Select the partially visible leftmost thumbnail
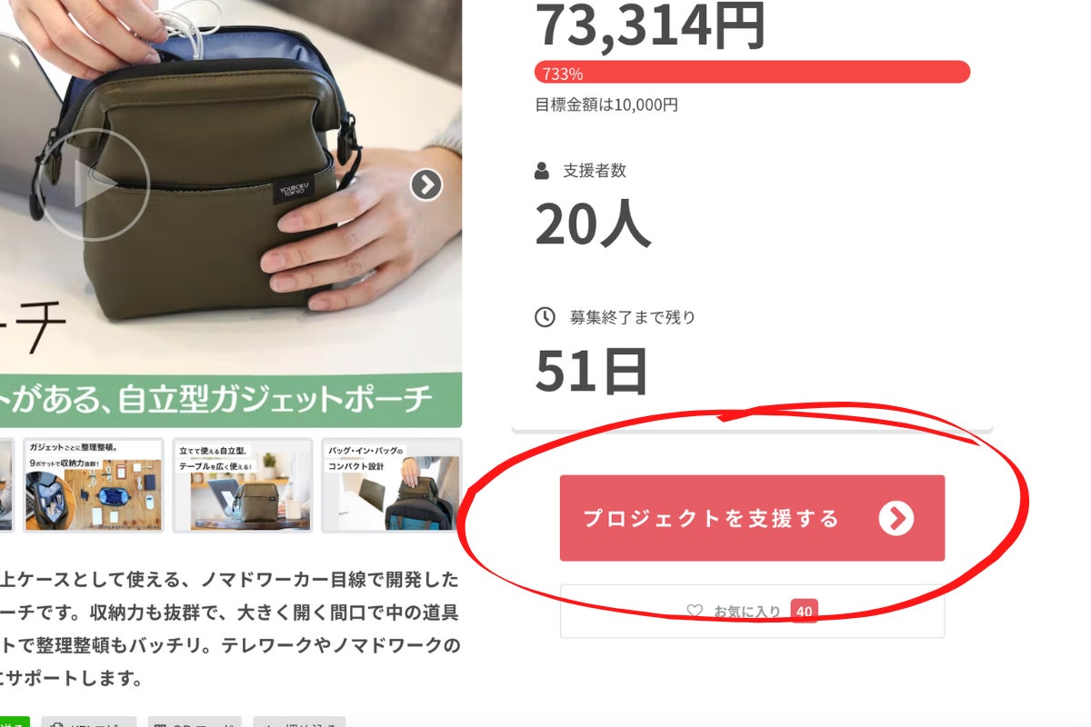The width and height of the screenshot is (1091, 727). point(6,484)
